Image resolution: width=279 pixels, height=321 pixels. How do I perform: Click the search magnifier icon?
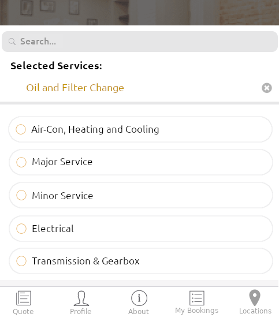(x=12, y=42)
